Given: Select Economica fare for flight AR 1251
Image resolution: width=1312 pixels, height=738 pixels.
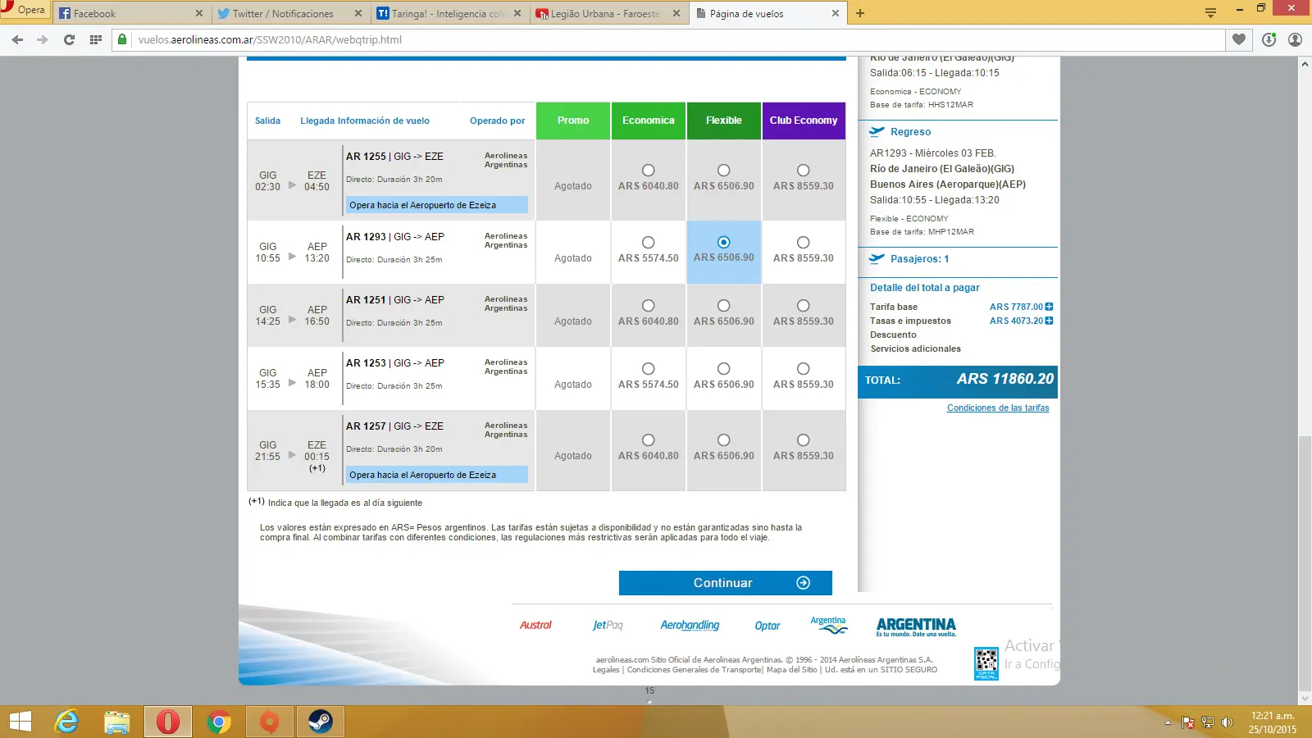Looking at the screenshot, I should coord(649,306).
